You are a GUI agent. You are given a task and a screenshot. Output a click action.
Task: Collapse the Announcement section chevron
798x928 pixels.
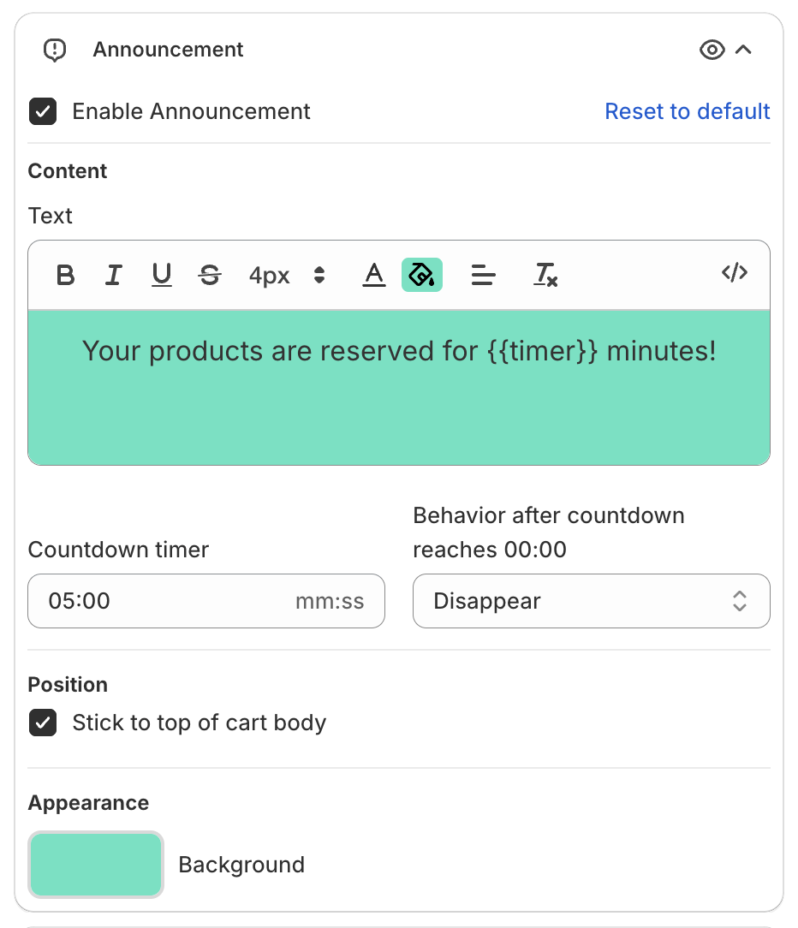tap(743, 50)
